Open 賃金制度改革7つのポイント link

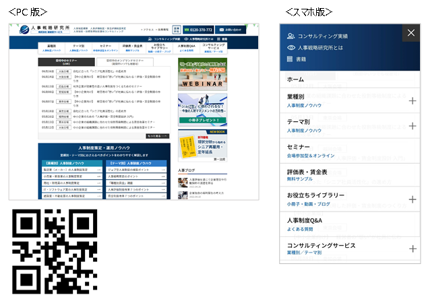(136, 196)
